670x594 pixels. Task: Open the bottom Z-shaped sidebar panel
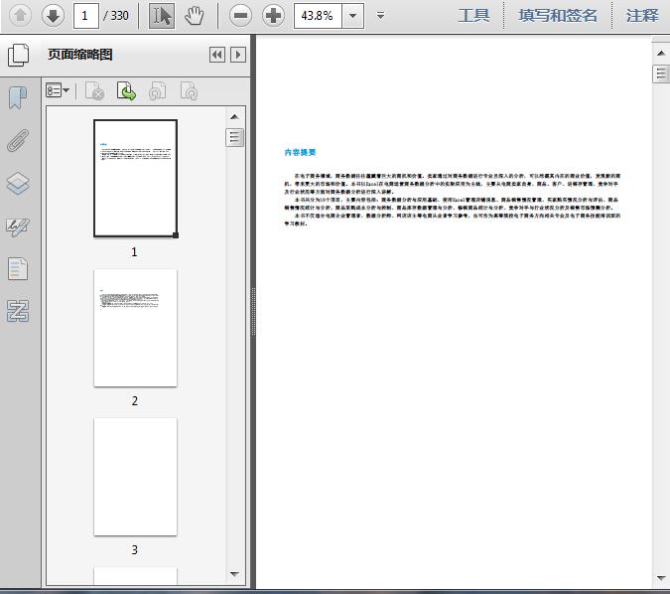(x=18, y=311)
